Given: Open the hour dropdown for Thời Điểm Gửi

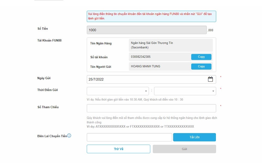Looking at the screenshot, I should [118, 91].
